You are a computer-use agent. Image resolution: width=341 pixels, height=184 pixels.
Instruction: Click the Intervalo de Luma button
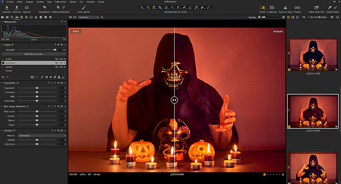[34, 54]
